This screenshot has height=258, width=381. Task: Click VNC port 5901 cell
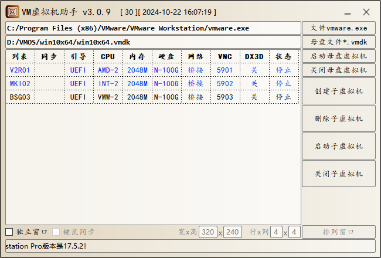(225, 70)
